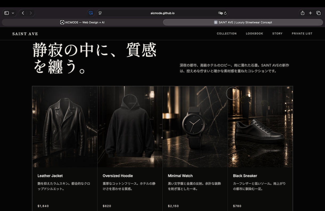This screenshot has height=211, width=325.
Task: Click the Oversized Hoodie title
Action: coord(118,176)
